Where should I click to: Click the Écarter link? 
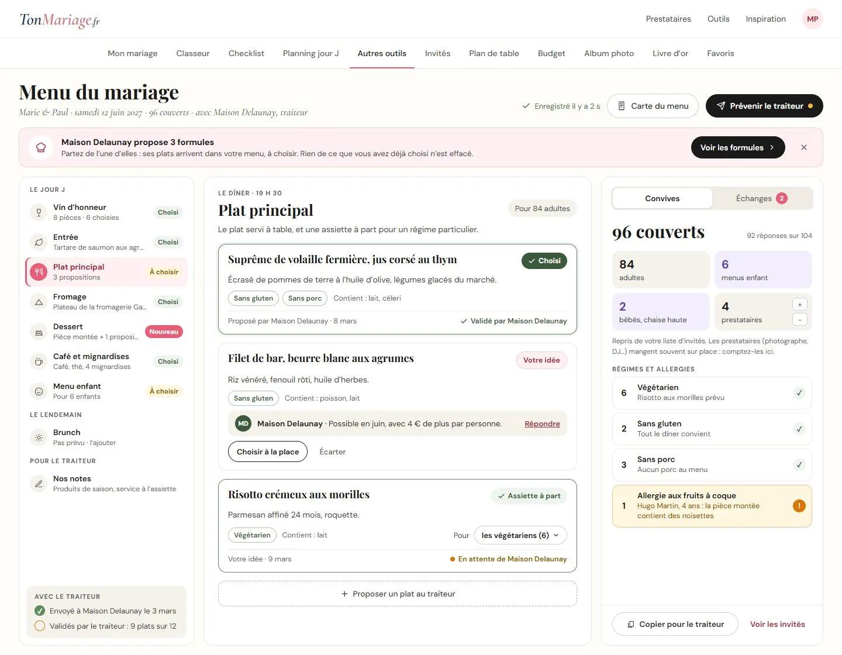(x=333, y=451)
